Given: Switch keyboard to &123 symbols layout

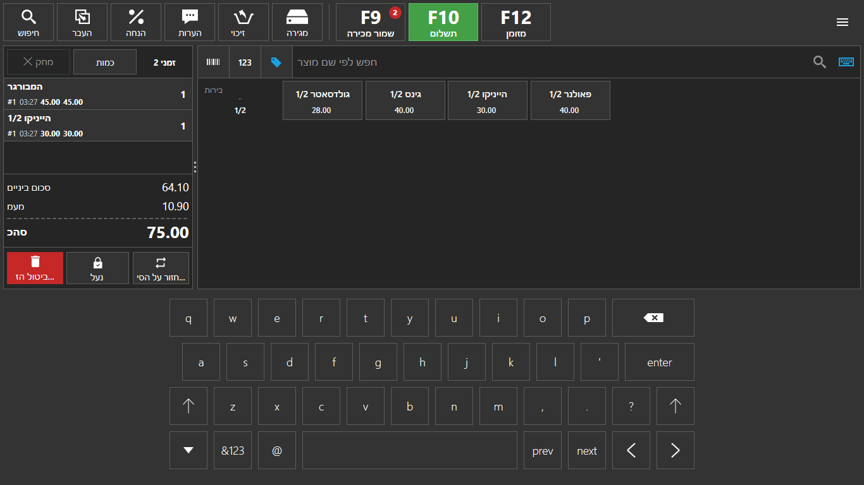Looking at the screenshot, I should pos(233,450).
